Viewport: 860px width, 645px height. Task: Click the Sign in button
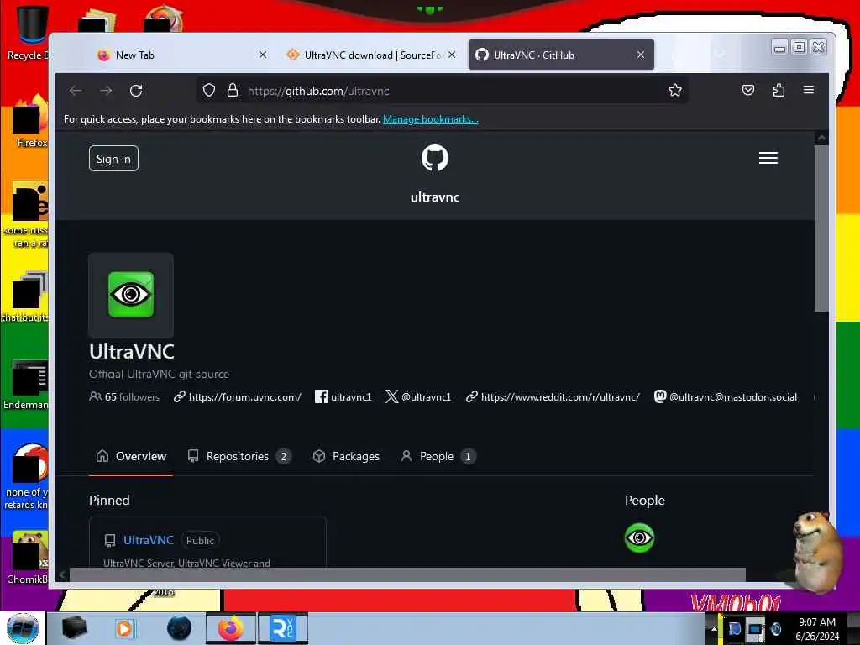(113, 159)
